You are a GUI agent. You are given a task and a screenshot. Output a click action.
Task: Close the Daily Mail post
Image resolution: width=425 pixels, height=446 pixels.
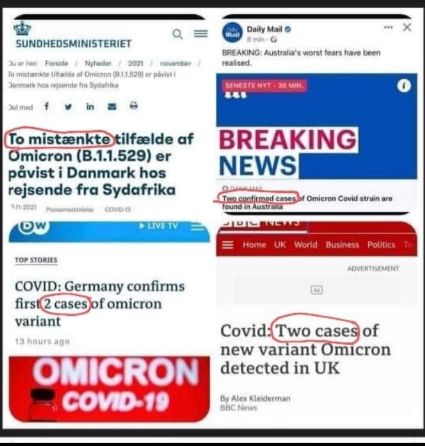407,27
